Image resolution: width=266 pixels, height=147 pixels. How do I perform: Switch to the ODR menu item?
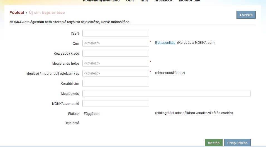(130, 1)
